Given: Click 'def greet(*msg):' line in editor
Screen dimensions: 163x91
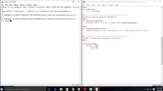Looking at the screenshot, I should (x=90, y=44).
